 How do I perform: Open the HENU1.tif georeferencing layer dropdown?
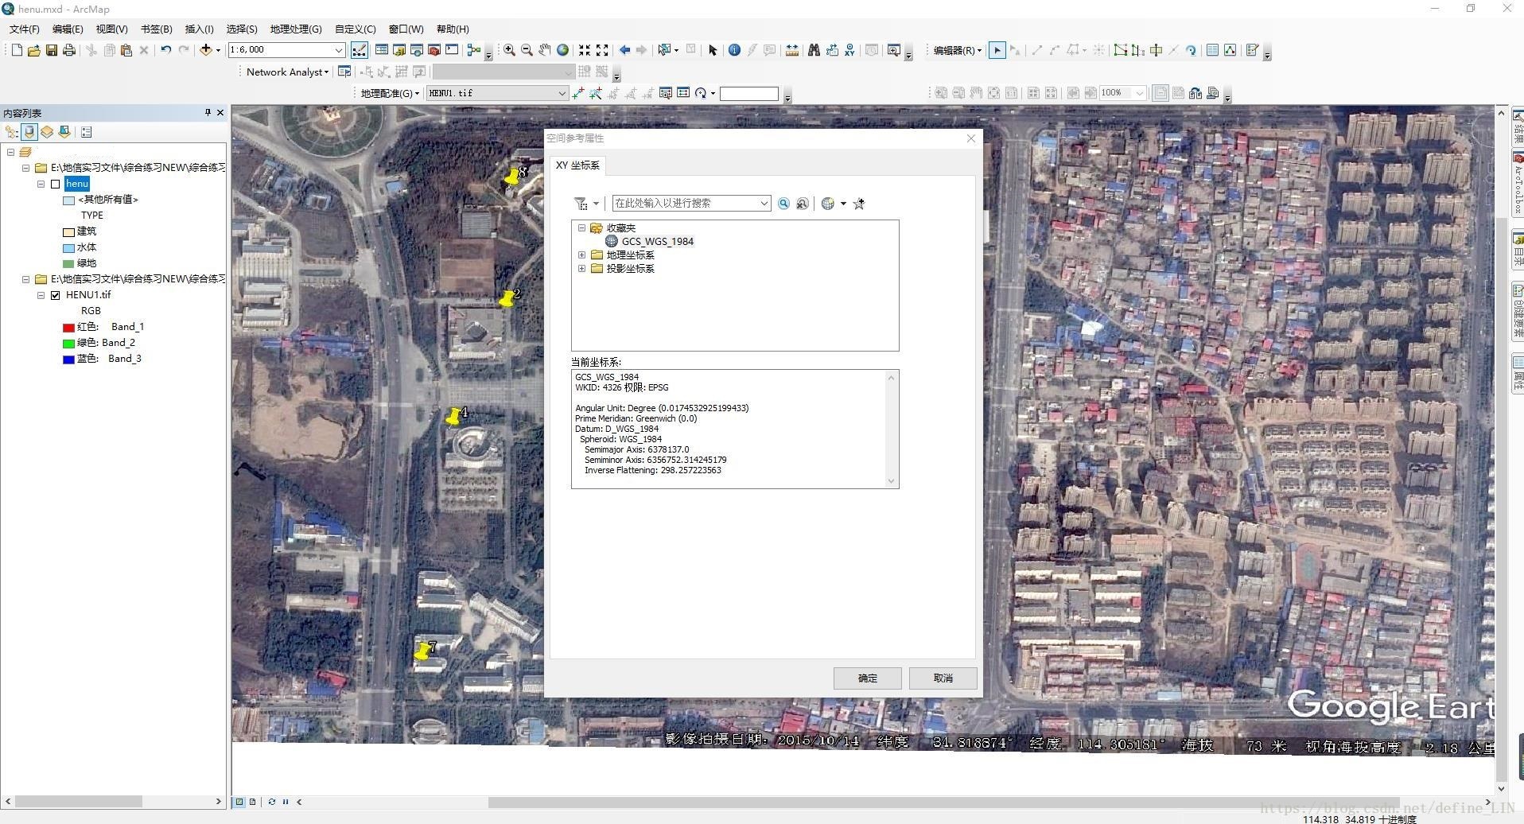[562, 93]
